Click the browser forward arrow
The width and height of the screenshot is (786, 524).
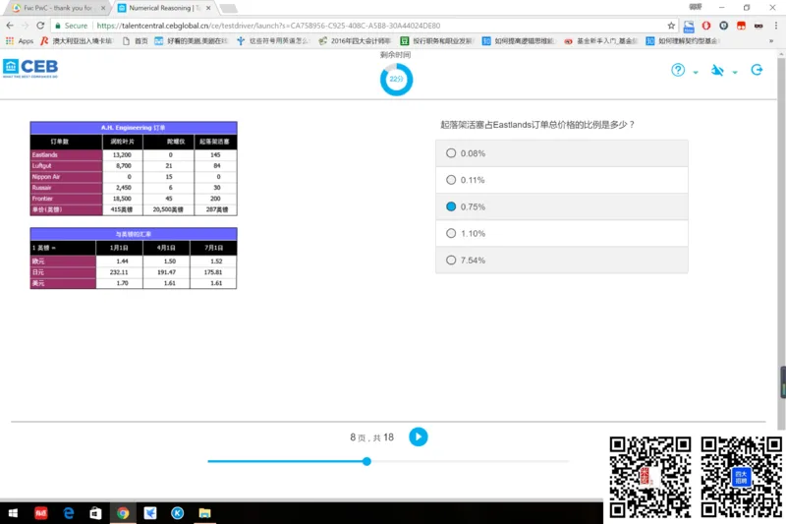click(x=26, y=26)
